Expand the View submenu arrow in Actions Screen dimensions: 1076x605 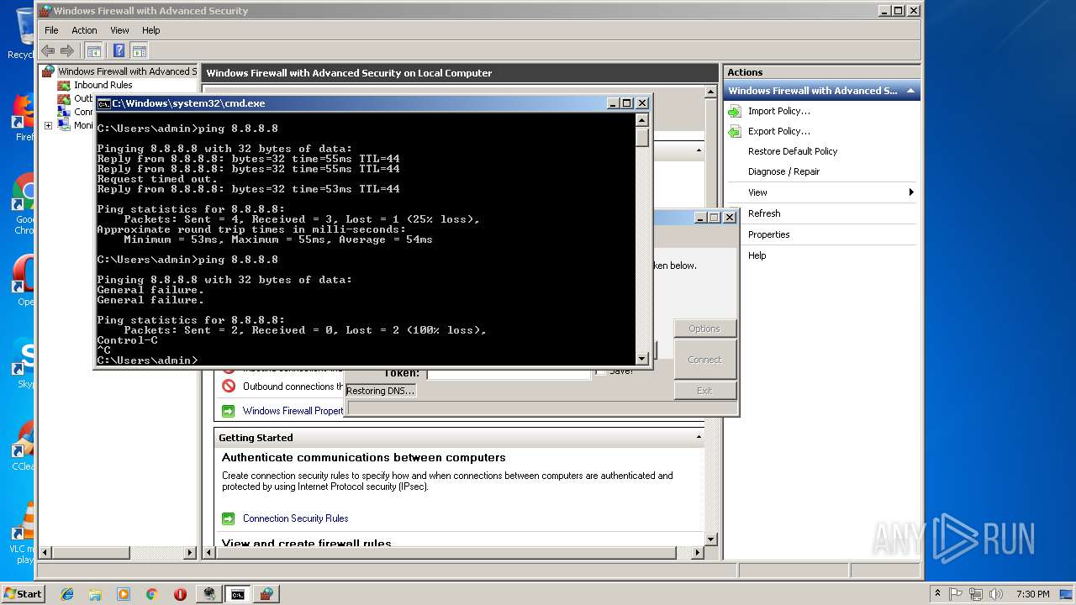[911, 192]
